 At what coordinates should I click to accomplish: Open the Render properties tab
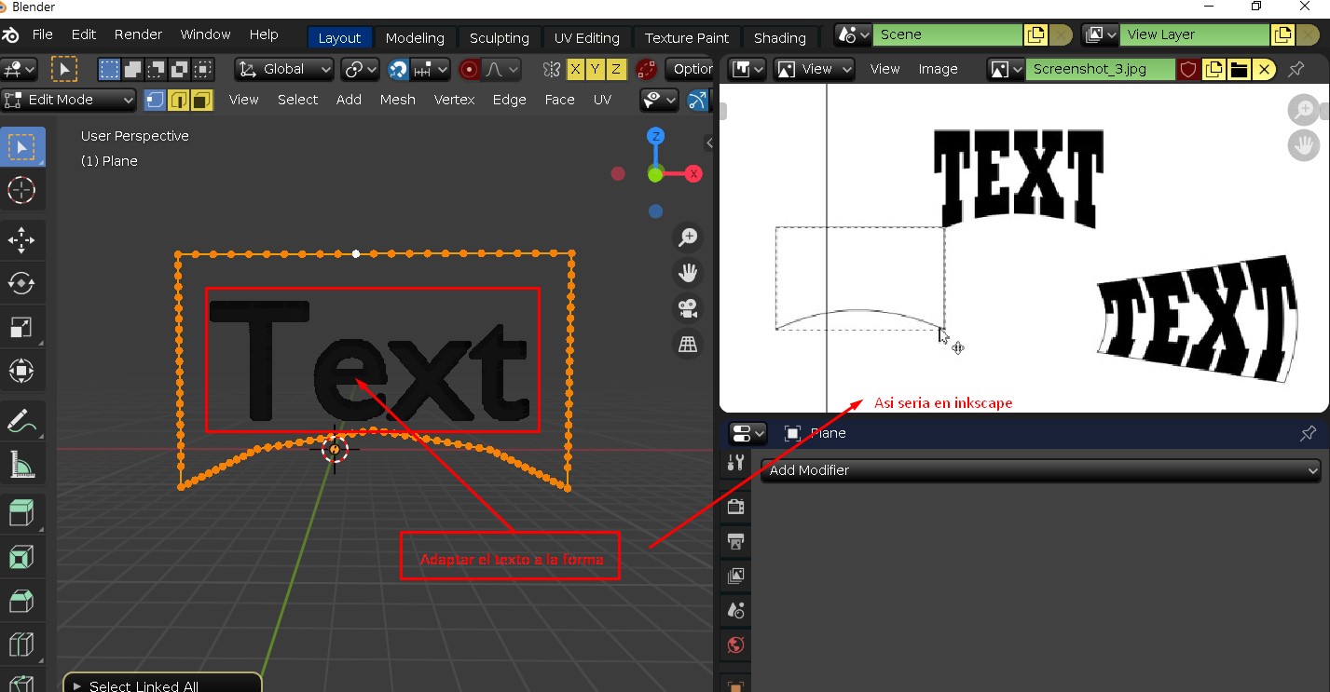(x=735, y=507)
